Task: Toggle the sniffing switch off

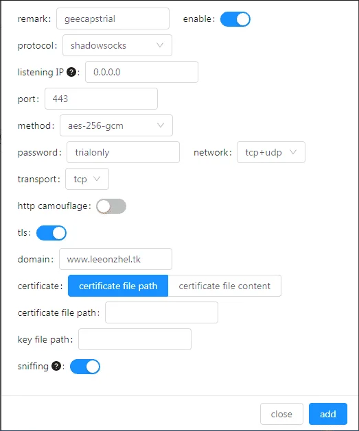Action: pos(85,367)
